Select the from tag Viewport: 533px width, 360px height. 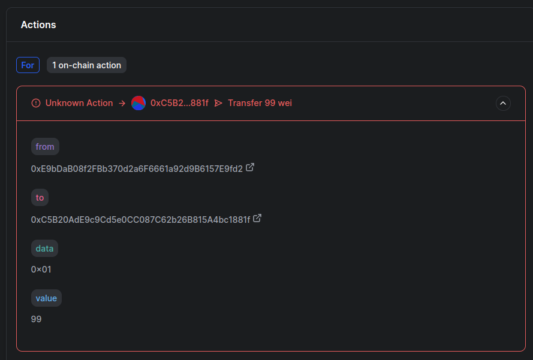45,146
